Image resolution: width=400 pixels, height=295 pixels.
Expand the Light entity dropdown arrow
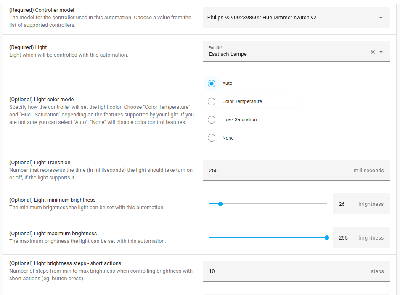click(381, 52)
